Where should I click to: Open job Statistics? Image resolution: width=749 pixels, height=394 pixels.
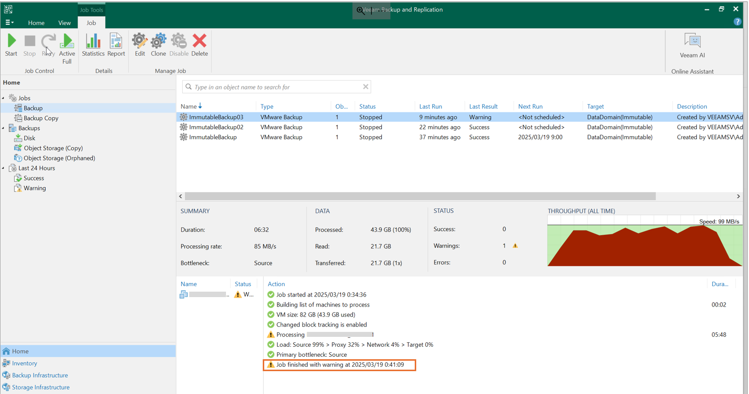tap(93, 45)
